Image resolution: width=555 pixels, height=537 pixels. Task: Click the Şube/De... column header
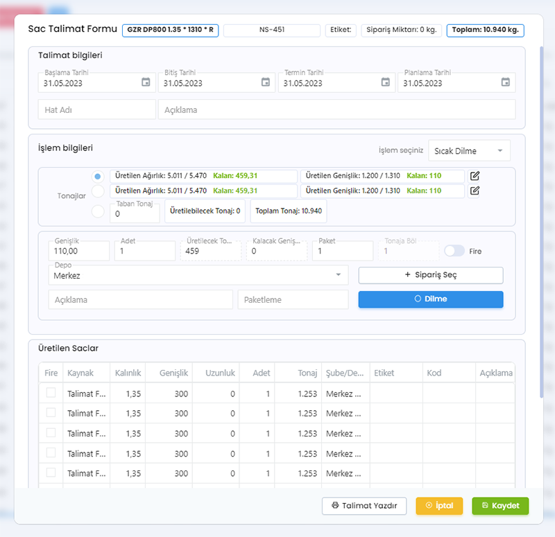(x=345, y=373)
